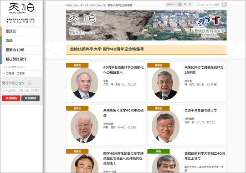Image resolution: width=246 pixels, height=173 pixels.
Task: Click the red 受信開始 button
Action: coord(11,98)
